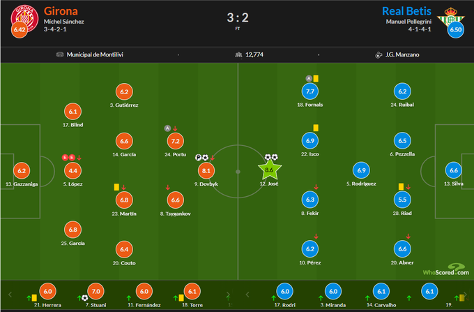Open Dovbyk's 8.1 rating circle
The image size is (474, 312).
tap(206, 170)
